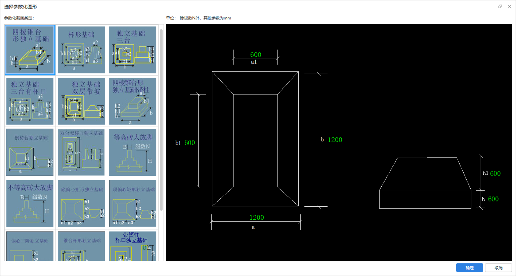516x276 pixels.
Task: Choose the 独立基础三台有杯口 thumbnail
Action: [x=30, y=101]
